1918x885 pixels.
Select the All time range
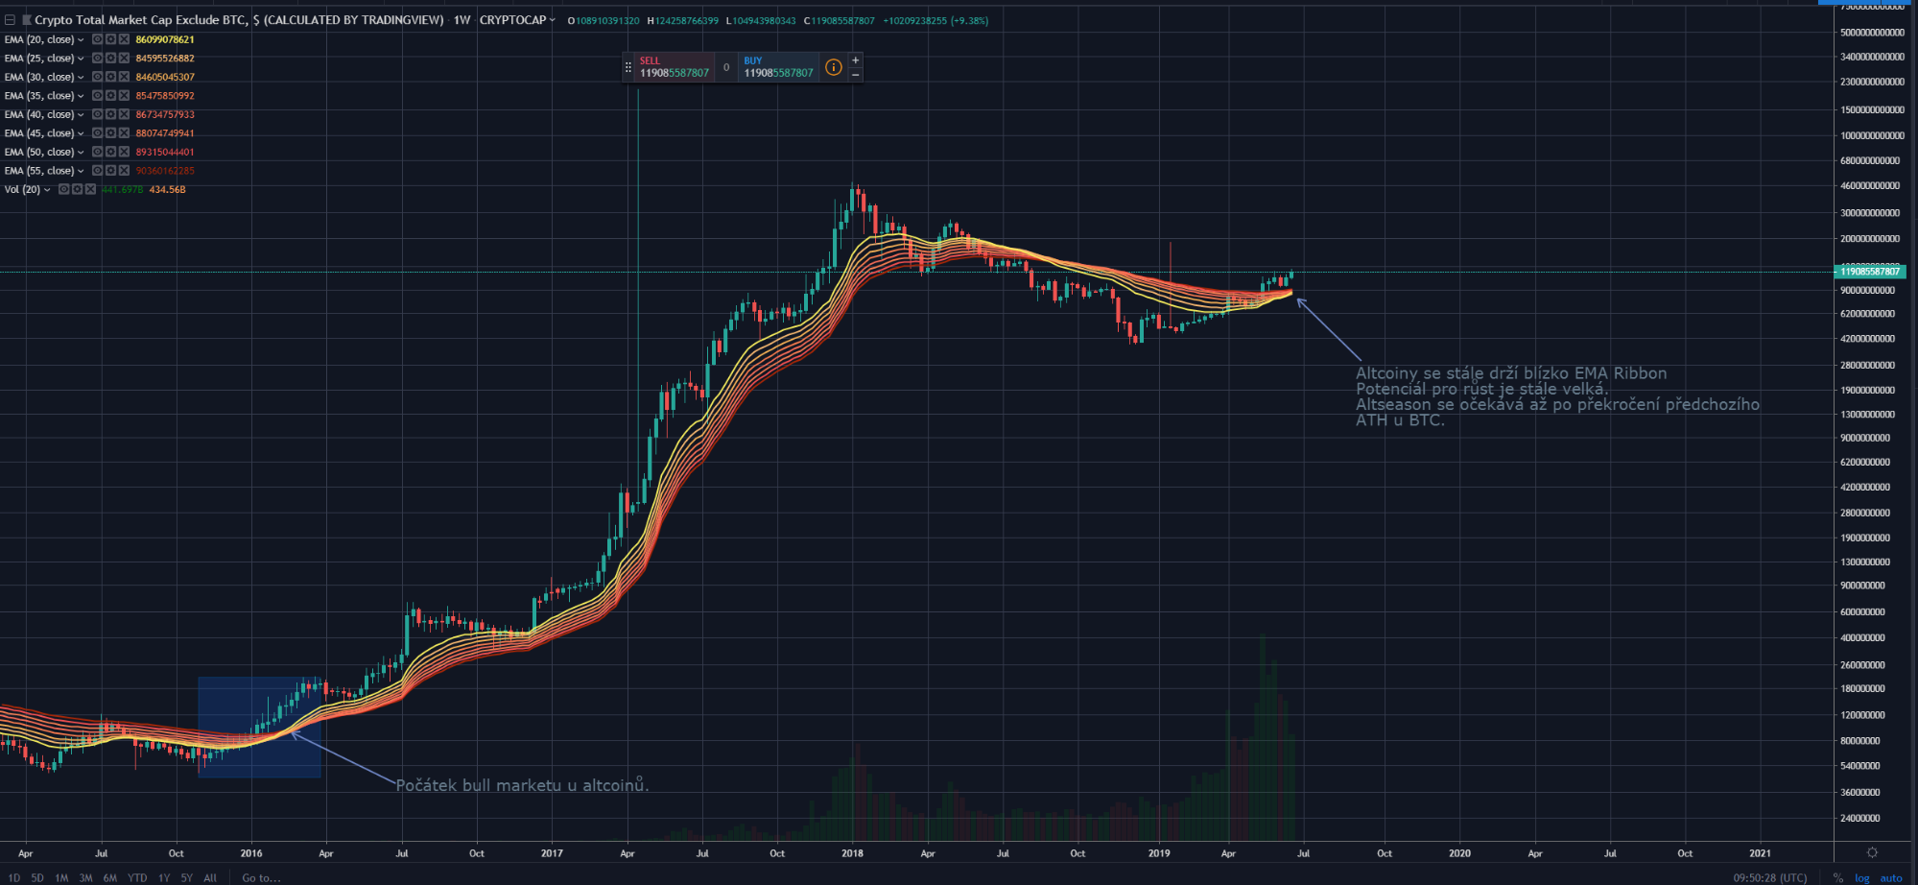[x=210, y=877]
